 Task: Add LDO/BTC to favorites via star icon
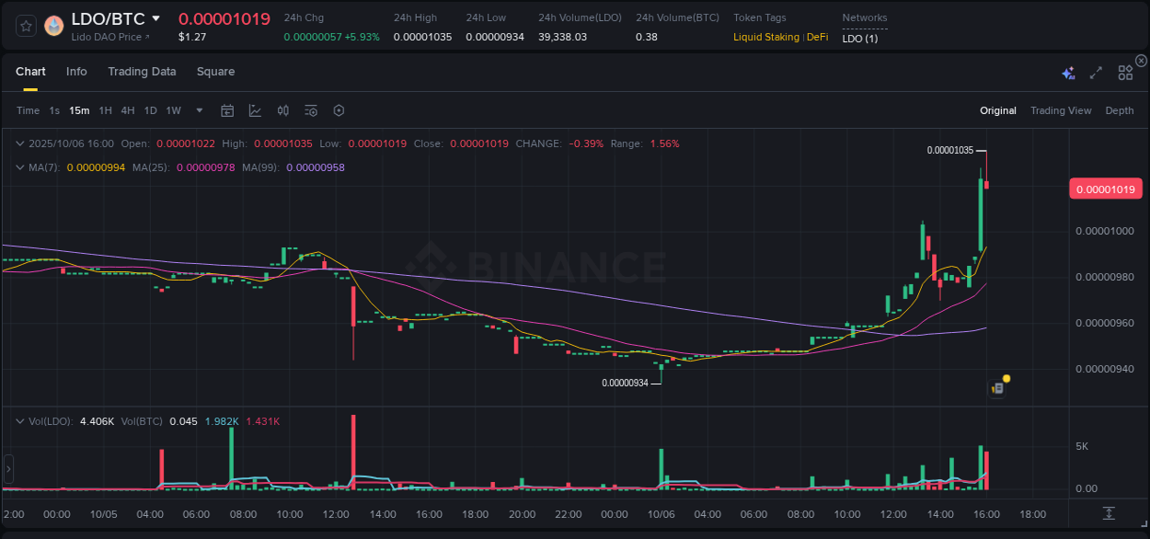pyautogui.click(x=25, y=26)
